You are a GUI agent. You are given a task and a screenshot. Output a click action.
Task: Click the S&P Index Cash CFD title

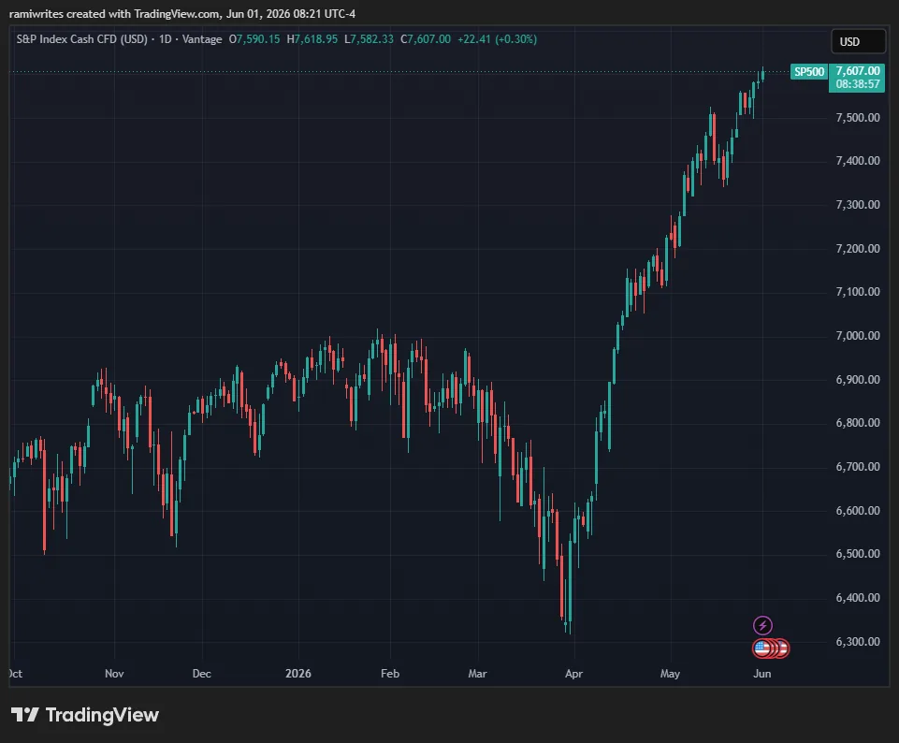click(x=82, y=39)
